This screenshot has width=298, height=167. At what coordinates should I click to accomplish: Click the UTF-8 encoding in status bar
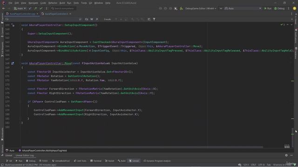tap(261, 165)
